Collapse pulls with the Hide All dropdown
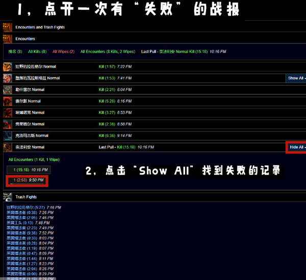Image resolution: width=306 pixels, height=280 pixels. (296, 147)
